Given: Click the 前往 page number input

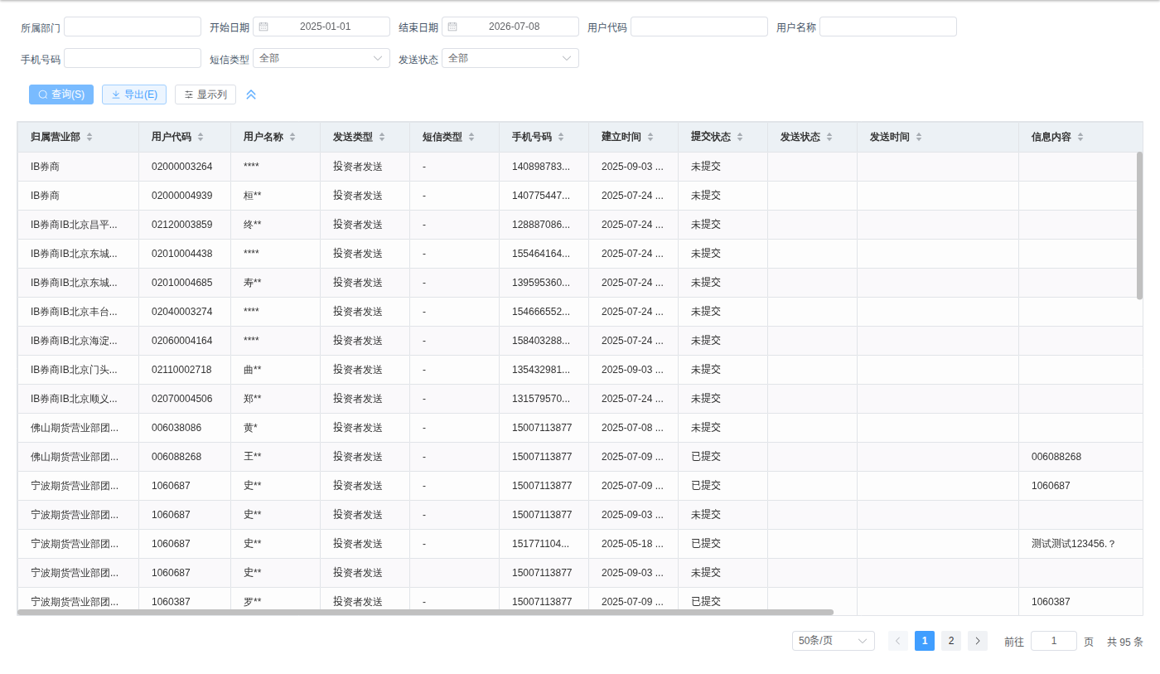Looking at the screenshot, I should coord(1054,641).
